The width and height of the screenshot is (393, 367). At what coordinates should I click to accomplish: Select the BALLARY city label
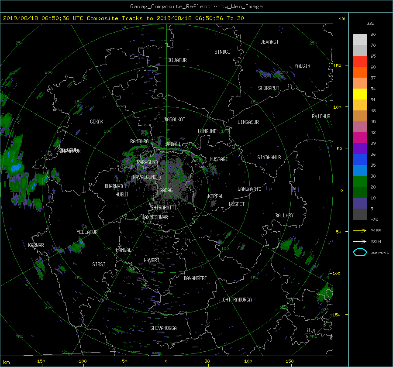coord(284,216)
